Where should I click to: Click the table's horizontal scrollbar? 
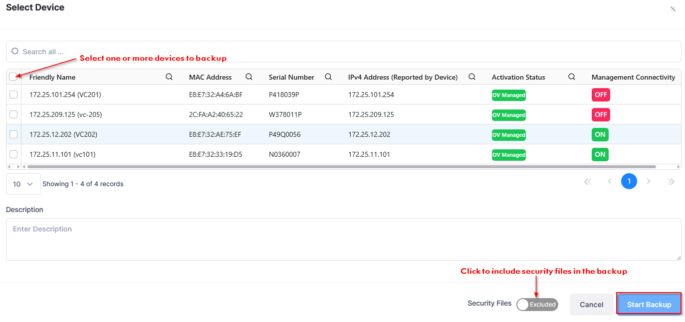pyautogui.click(x=341, y=167)
